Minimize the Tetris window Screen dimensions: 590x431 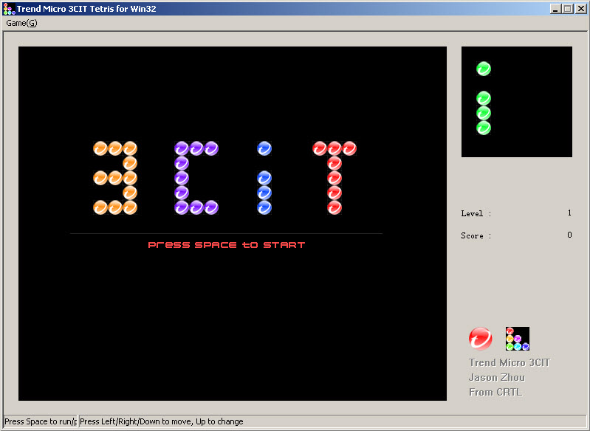click(x=555, y=9)
